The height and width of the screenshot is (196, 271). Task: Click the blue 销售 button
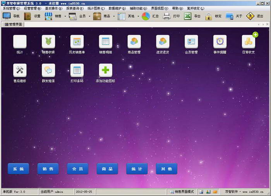coord(48,168)
